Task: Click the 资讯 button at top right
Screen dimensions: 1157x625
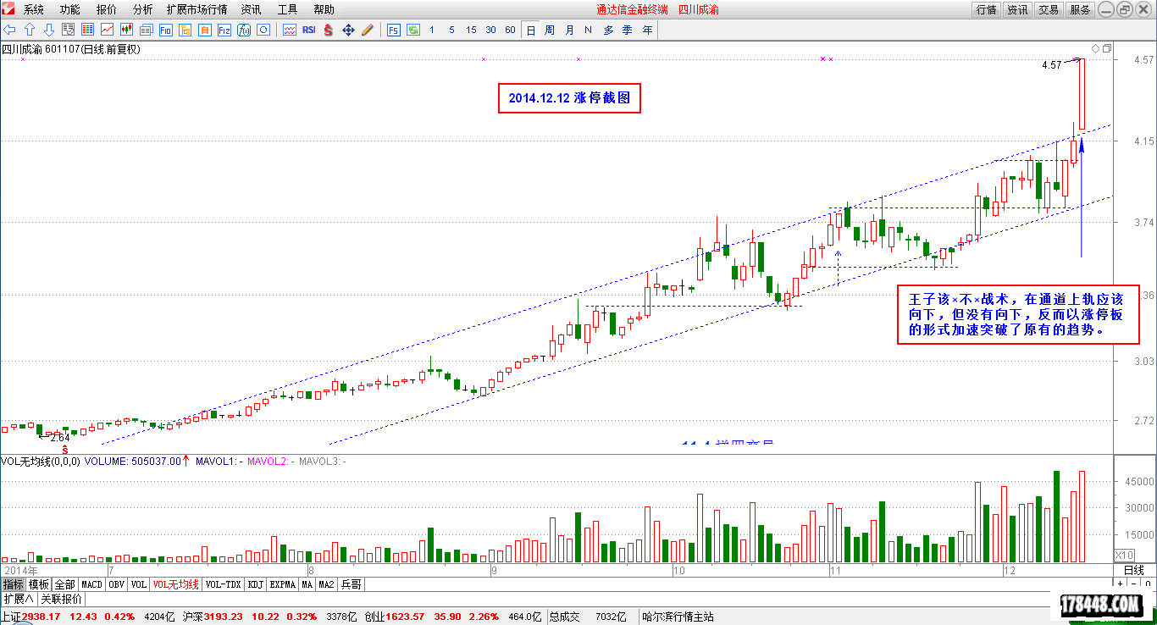Action: [1017, 9]
